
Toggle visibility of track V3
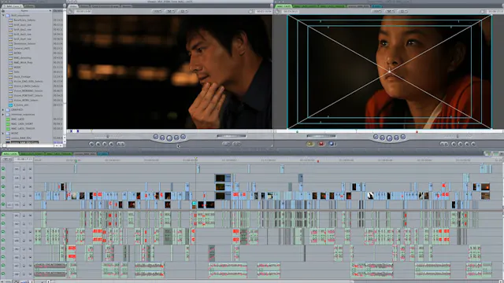3,186
